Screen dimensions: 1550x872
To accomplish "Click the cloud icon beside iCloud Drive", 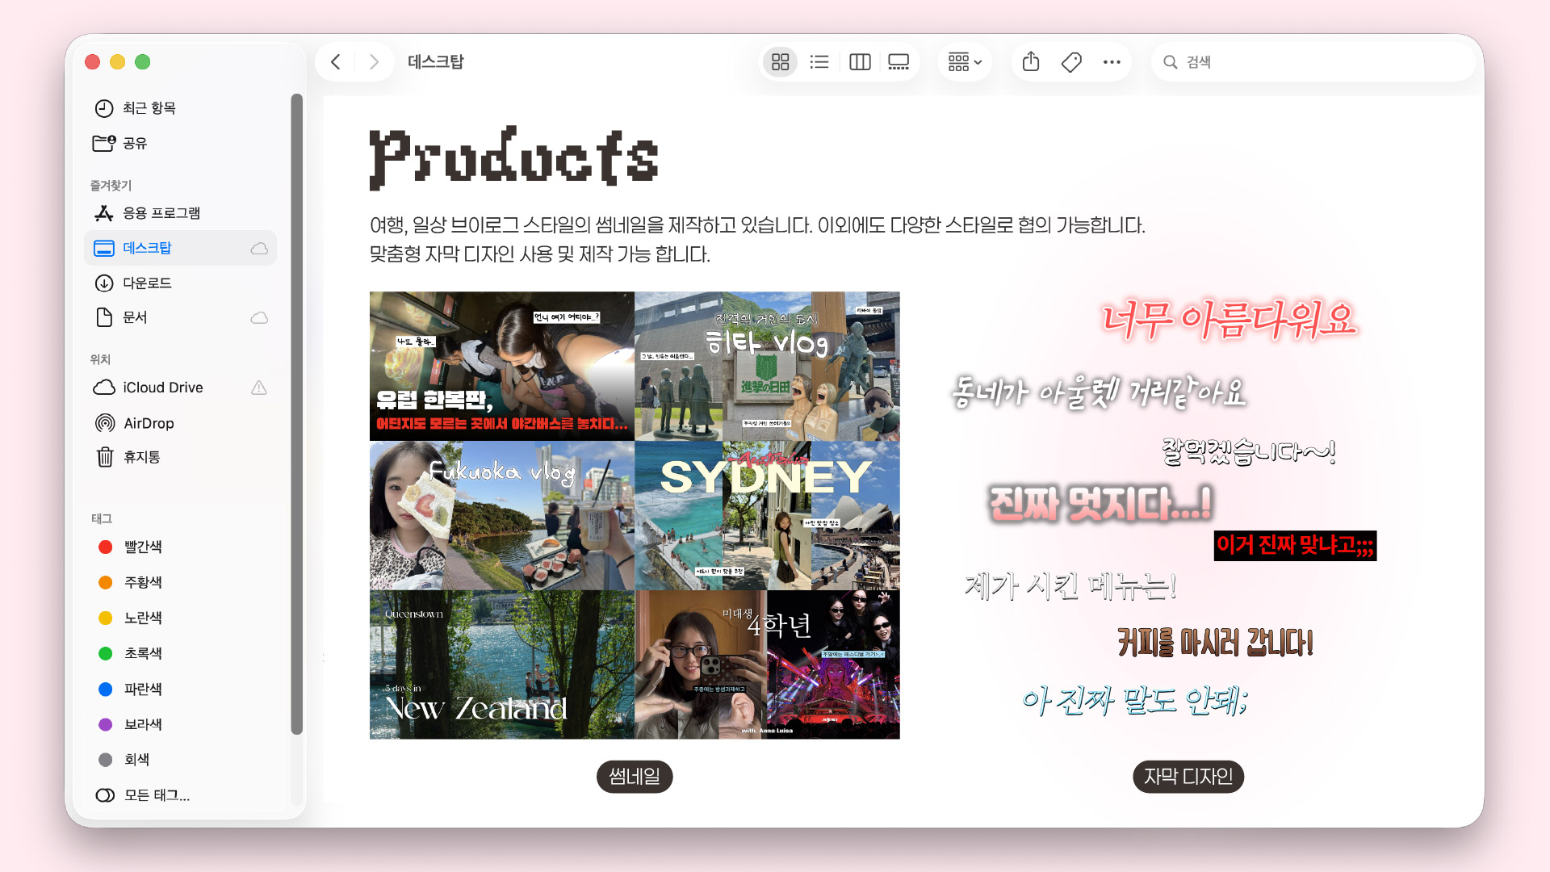I will coord(104,388).
